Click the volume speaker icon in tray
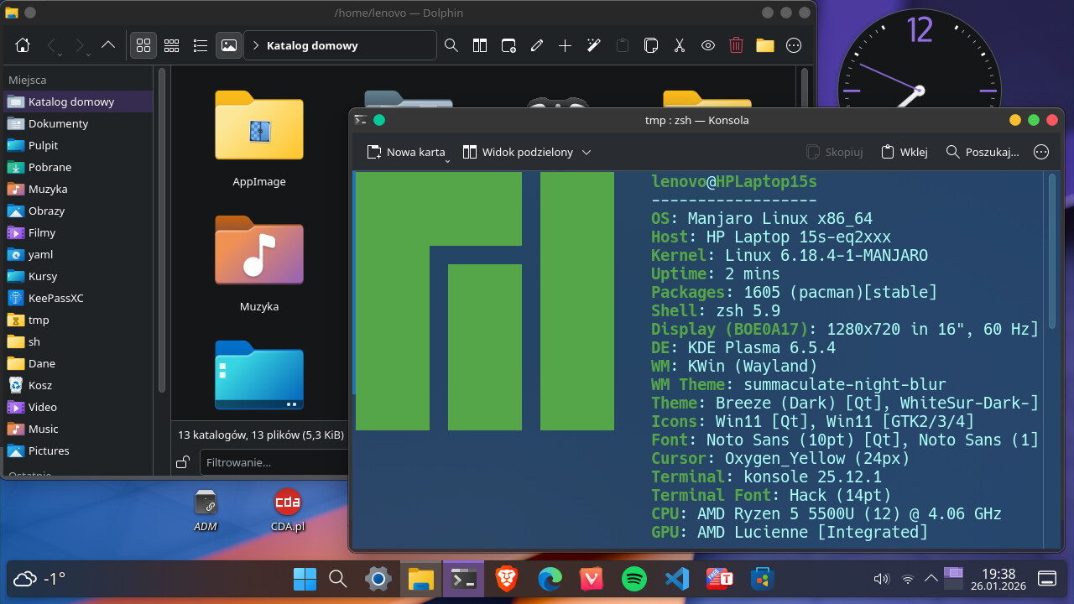The image size is (1074, 604). (x=881, y=578)
